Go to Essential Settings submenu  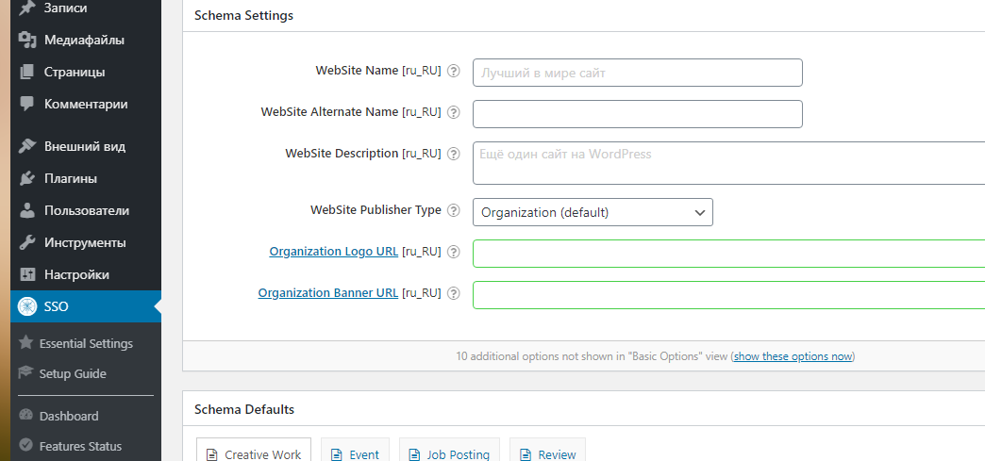coord(86,343)
